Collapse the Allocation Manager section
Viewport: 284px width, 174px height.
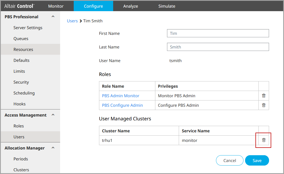point(53,148)
